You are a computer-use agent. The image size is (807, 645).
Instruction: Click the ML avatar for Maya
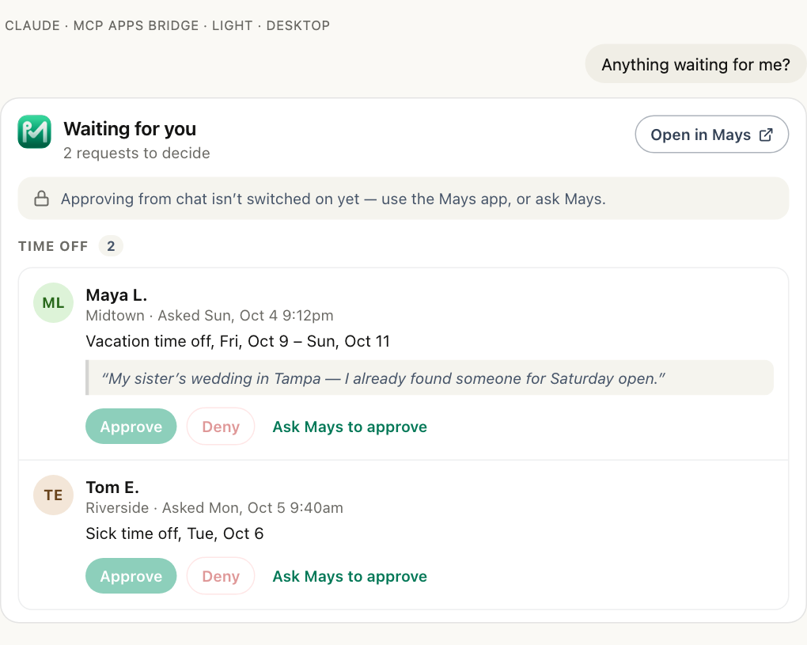54,302
